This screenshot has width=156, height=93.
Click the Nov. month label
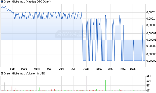click(123, 69)
